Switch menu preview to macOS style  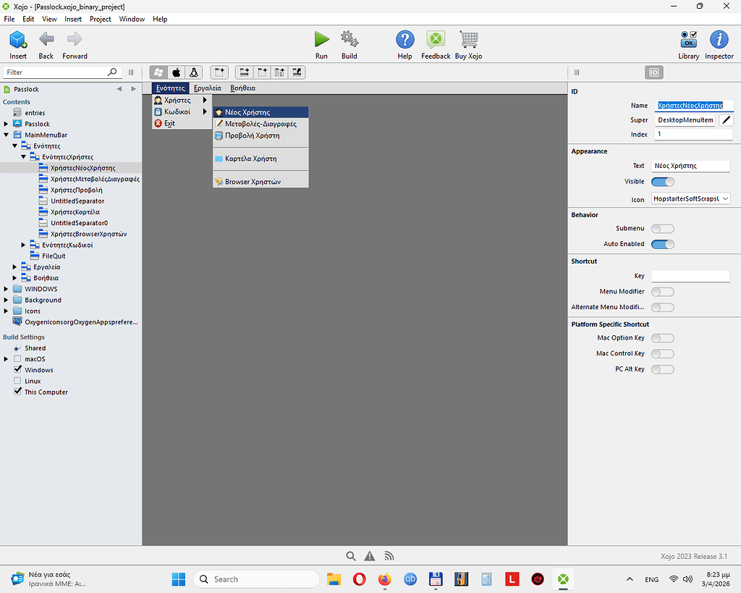177,72
